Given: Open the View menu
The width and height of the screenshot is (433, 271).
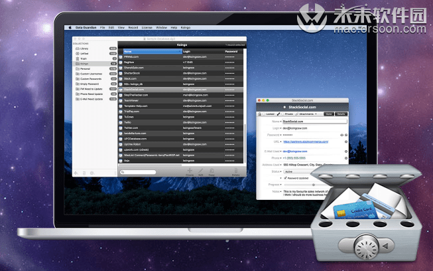Looking at the screenshot, I should click(x=121, y=28).
